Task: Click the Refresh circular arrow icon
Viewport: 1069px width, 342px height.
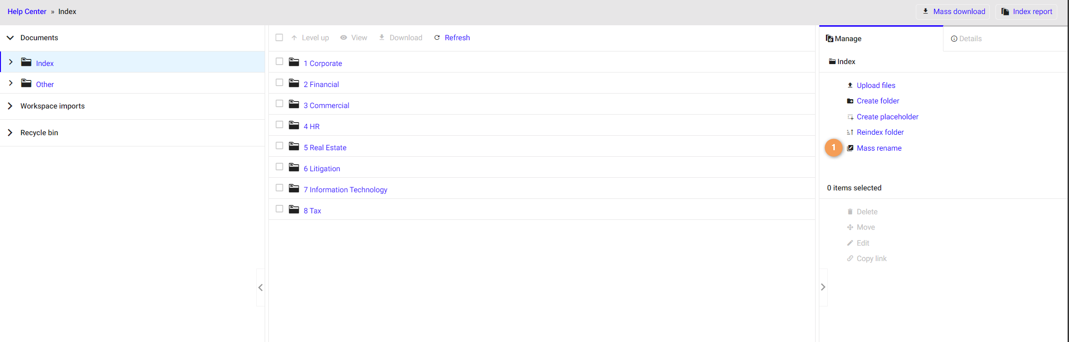Action: click(437, 37)
